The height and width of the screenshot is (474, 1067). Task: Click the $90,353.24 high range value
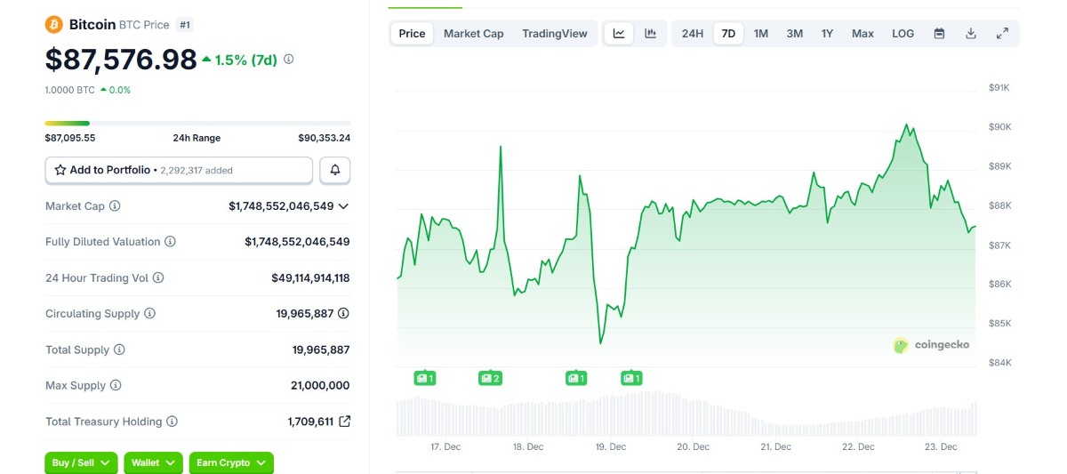pos(324,138)
